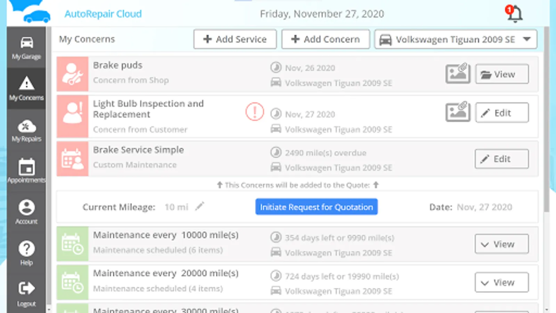Click the Add Concern button
This screenshot has height=313, width=556.
pyautogui.click(x=325, y=39)
